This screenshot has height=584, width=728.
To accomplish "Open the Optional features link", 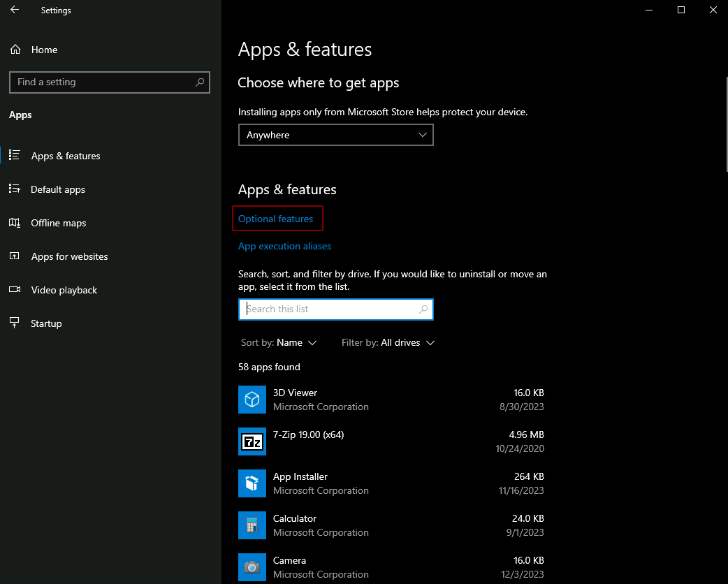I will point(276,219).
